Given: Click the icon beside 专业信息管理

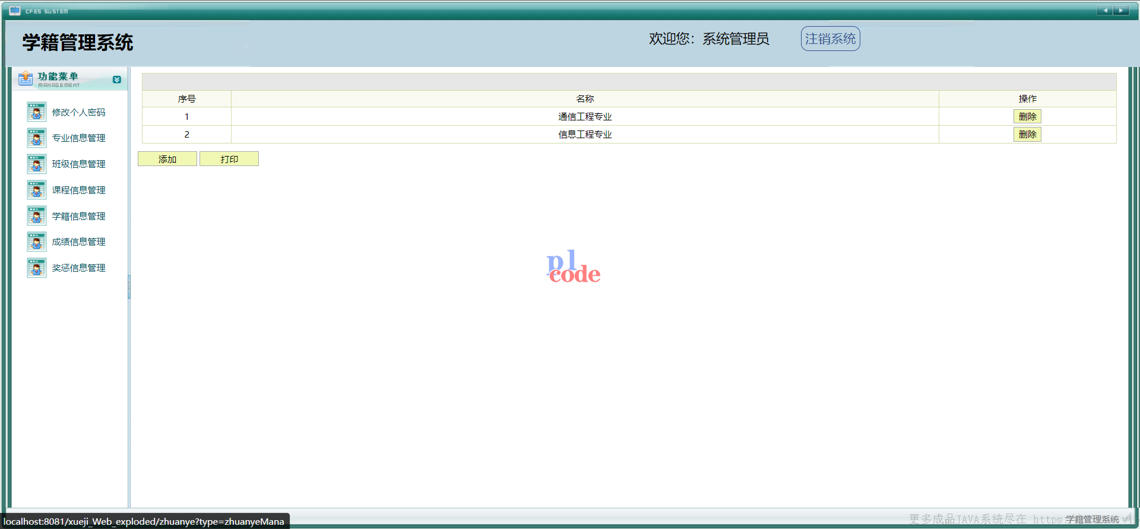Looking at the screenshot, I should click(37, 138).
